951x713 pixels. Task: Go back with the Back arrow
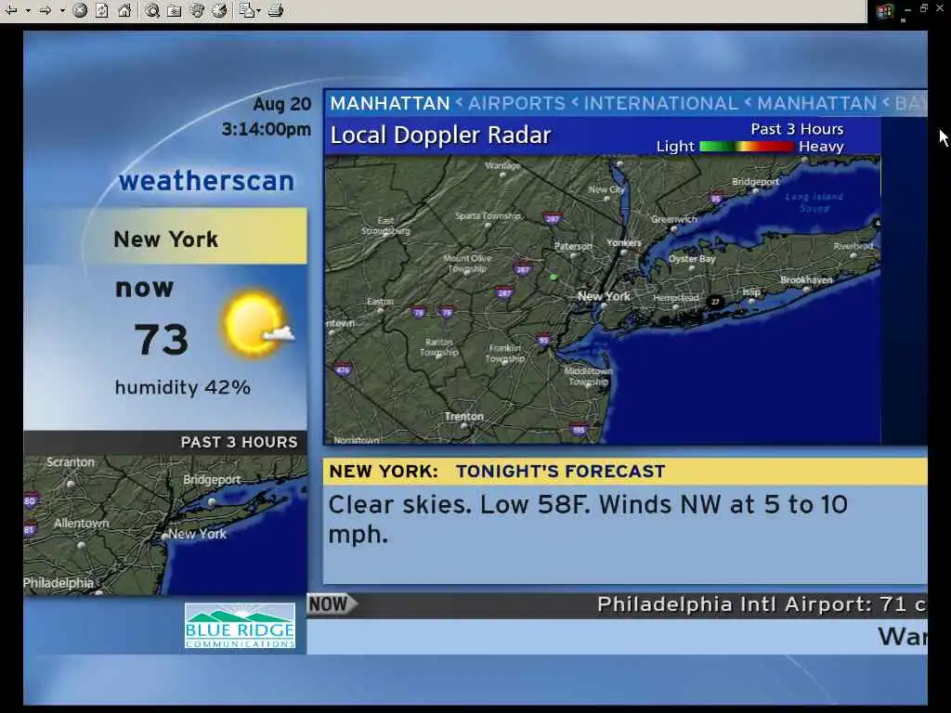coord(11,10)
